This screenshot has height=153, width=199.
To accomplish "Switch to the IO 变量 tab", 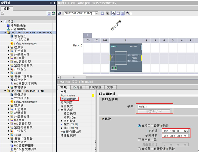I will pos(78,87).
